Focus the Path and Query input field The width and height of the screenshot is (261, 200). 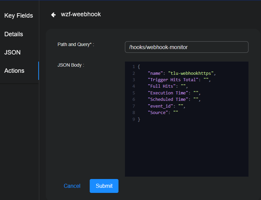[187, 47]
